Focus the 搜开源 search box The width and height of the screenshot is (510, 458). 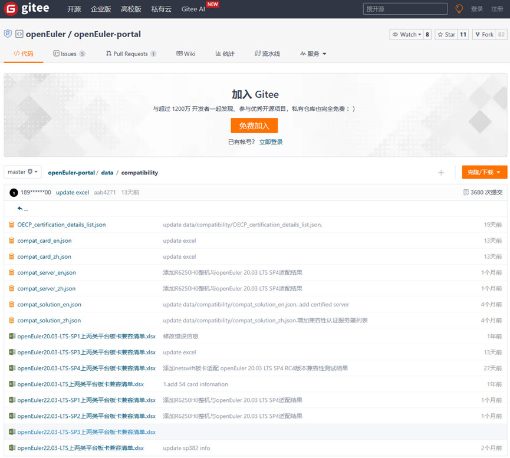pyautogui.click(x=405, y=9)
